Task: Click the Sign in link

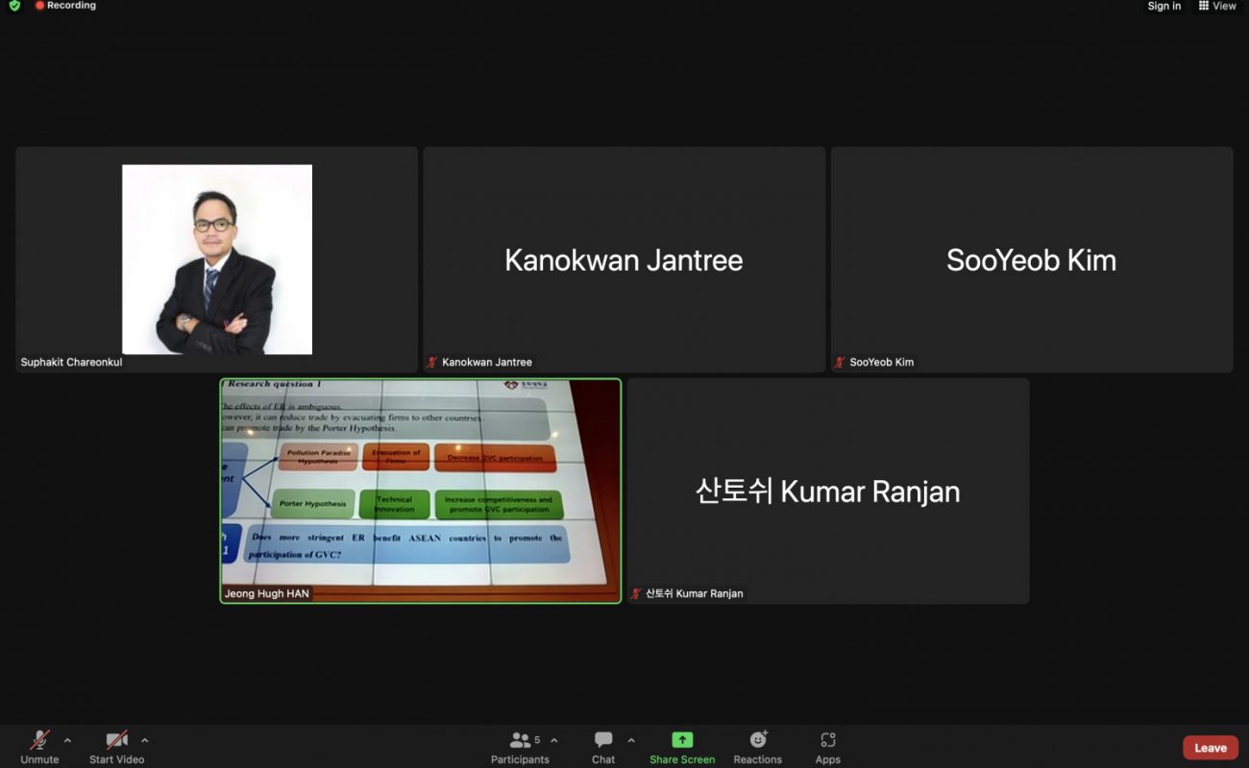Action: tap(1164, 6)
